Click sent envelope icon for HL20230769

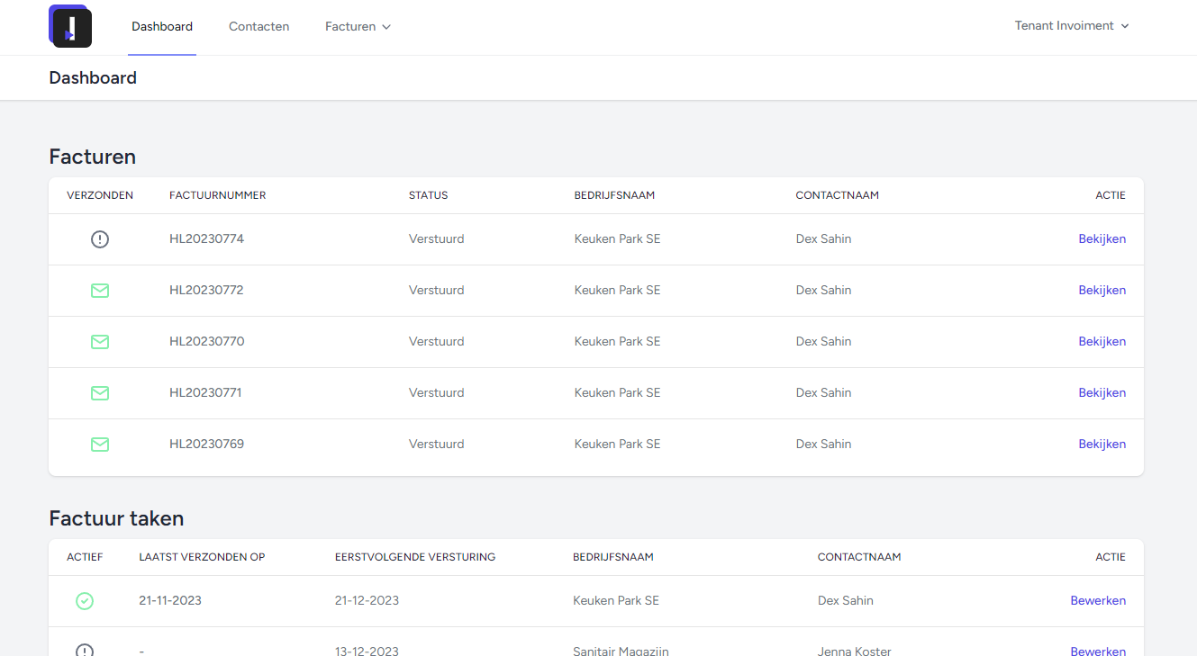[x=100, y=445]
